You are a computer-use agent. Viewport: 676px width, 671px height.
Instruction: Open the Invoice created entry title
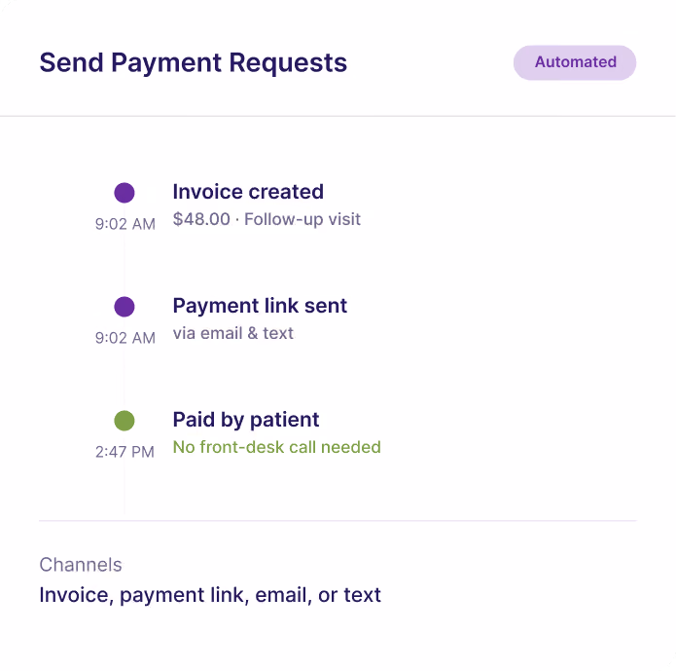click(x=248, y=191)
